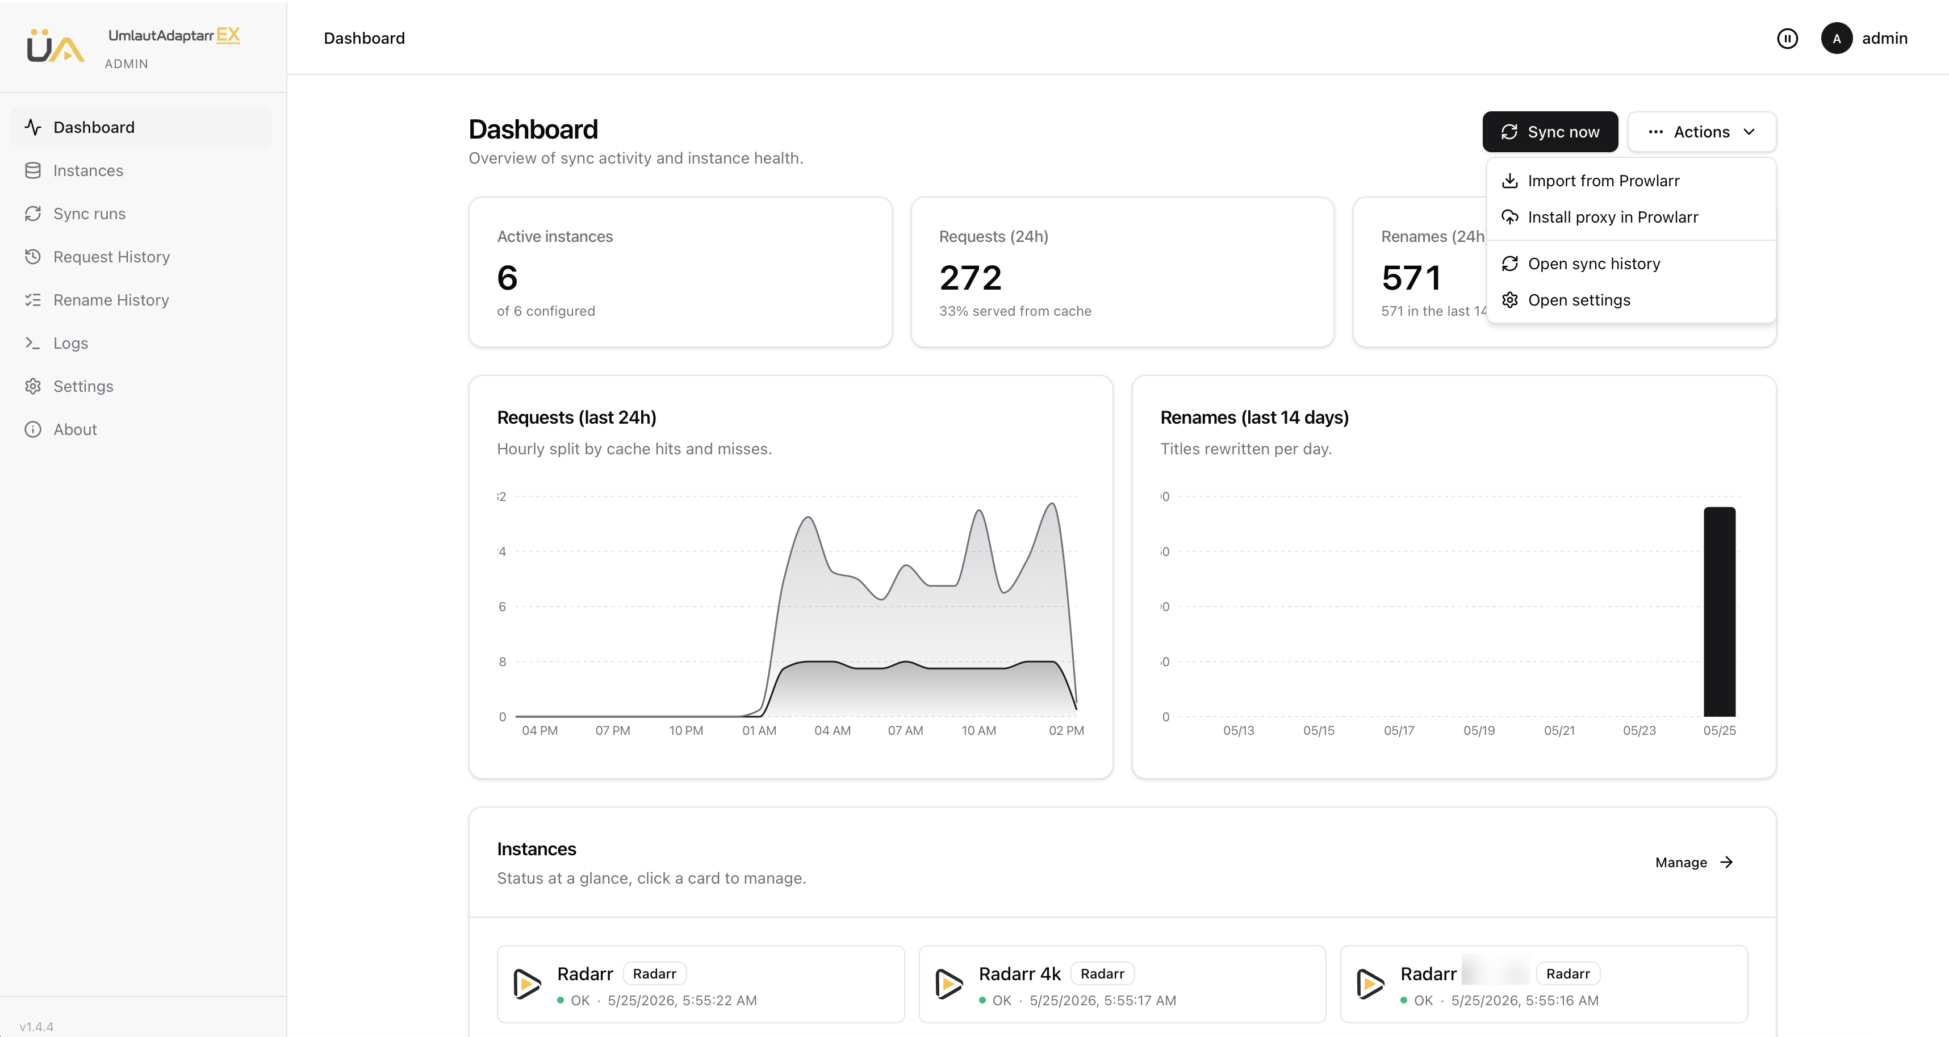This screenshot has width=1949, height=1037.
Task: Click the three-dots icon in Actions button
Action: (1655, 132)
